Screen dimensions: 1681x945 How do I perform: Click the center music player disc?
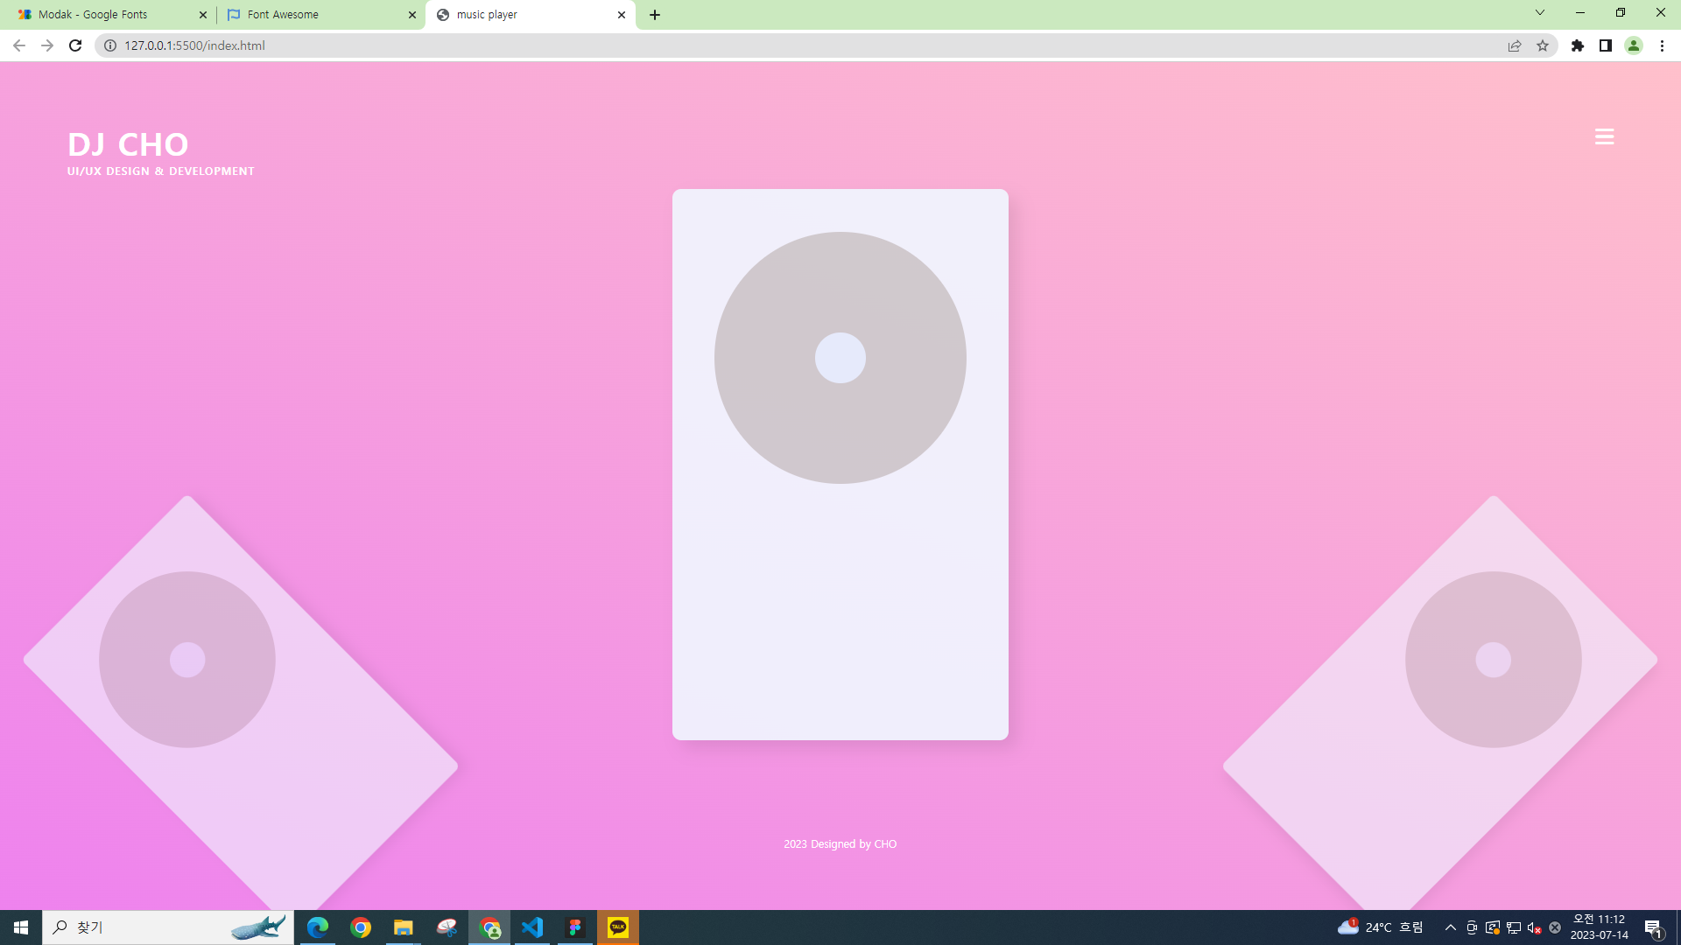pos(840,358)
